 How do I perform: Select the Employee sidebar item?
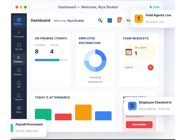pos(19,59)
